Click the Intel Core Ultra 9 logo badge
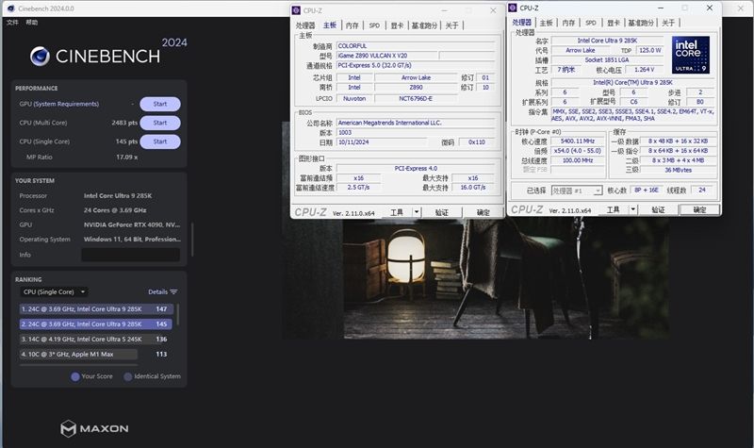Viewport: 754px width, 448px height. pos(691,55)
